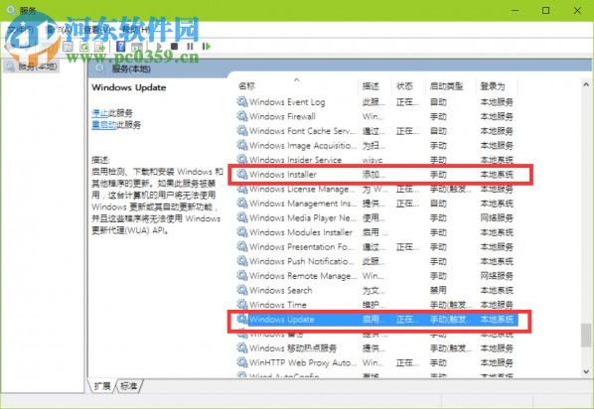This screenshot has height=409, width=594.
Task: Select the Windows Firewall service name
Action: [282, 116]
